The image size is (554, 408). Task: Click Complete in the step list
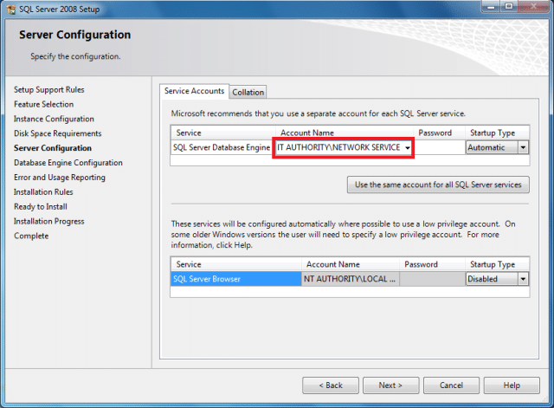(x=31, y=236)
